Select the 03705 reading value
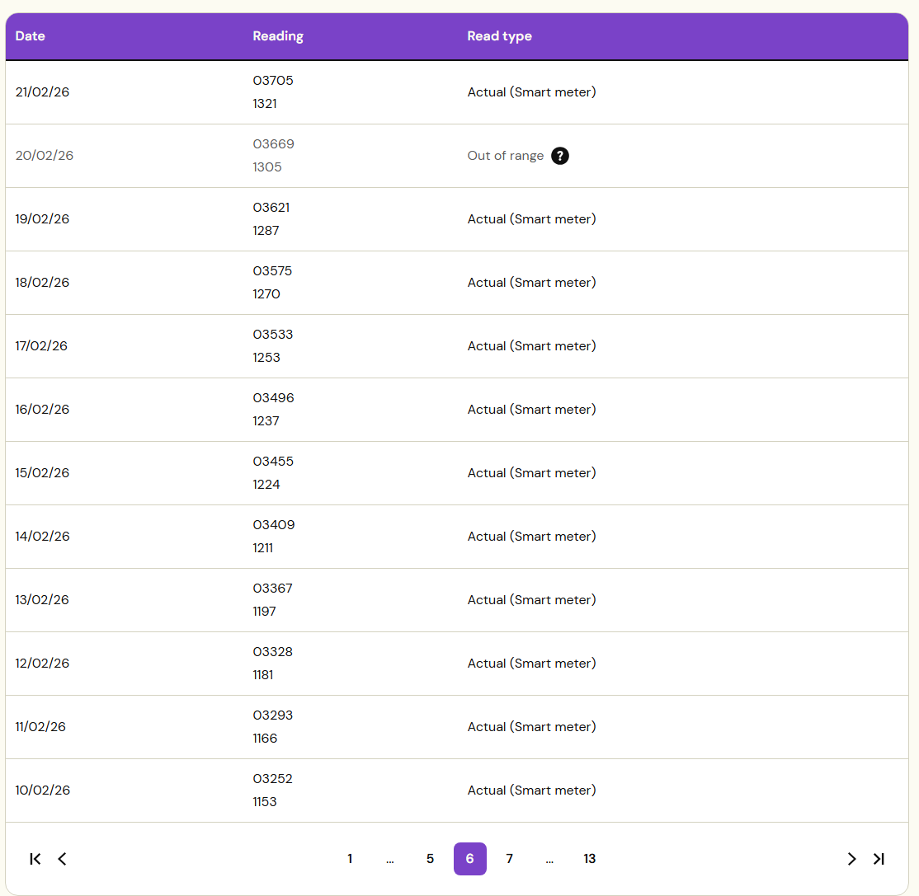This screenshot has height=896, width=919. [273, 81]
